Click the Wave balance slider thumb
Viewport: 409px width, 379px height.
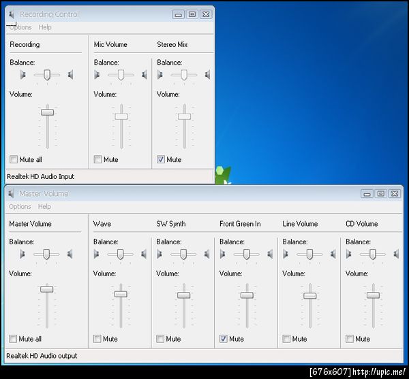click(x=120, y=254)
